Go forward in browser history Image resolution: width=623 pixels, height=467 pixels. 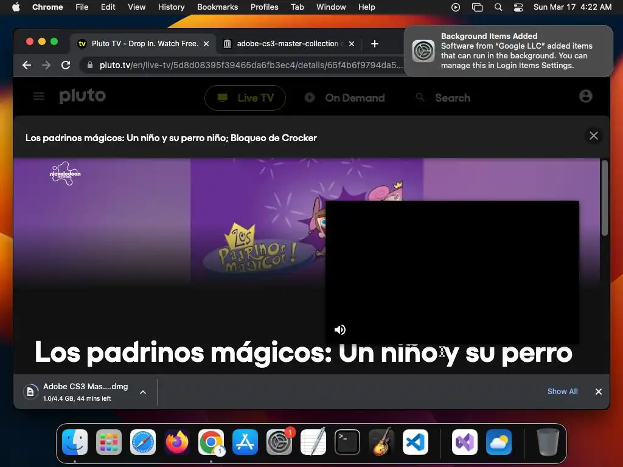[46, 65]
